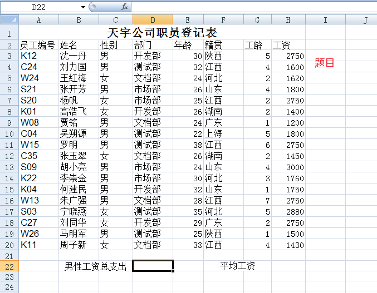The width and height of the screenshot is (377, 293).
Task: Click the name cell 何建民
Action: [x=79, y=190]
